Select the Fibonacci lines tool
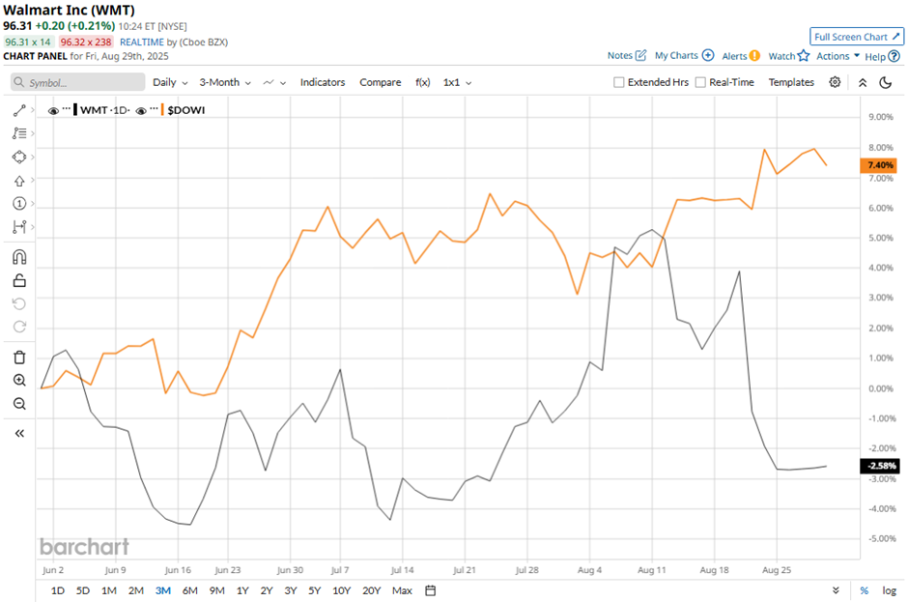The height and width of the screenshot is (602, 908). pos(19,133)
